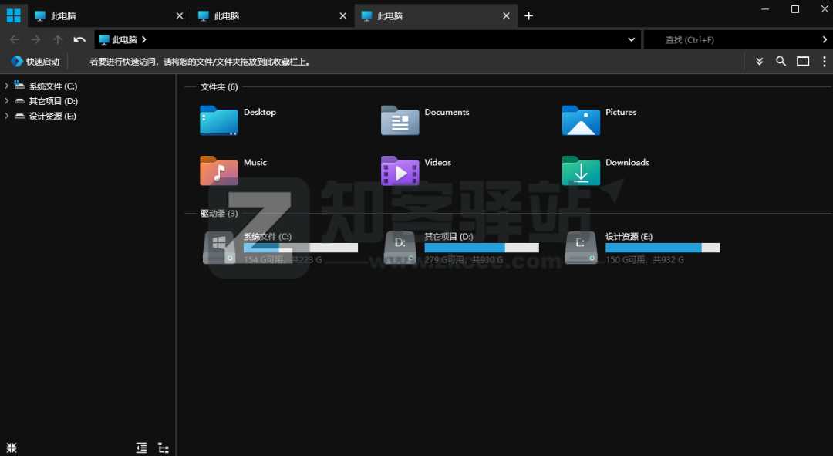Open the address bar history dropdown
The image size is (833, 456).
[x=632, y=39]
